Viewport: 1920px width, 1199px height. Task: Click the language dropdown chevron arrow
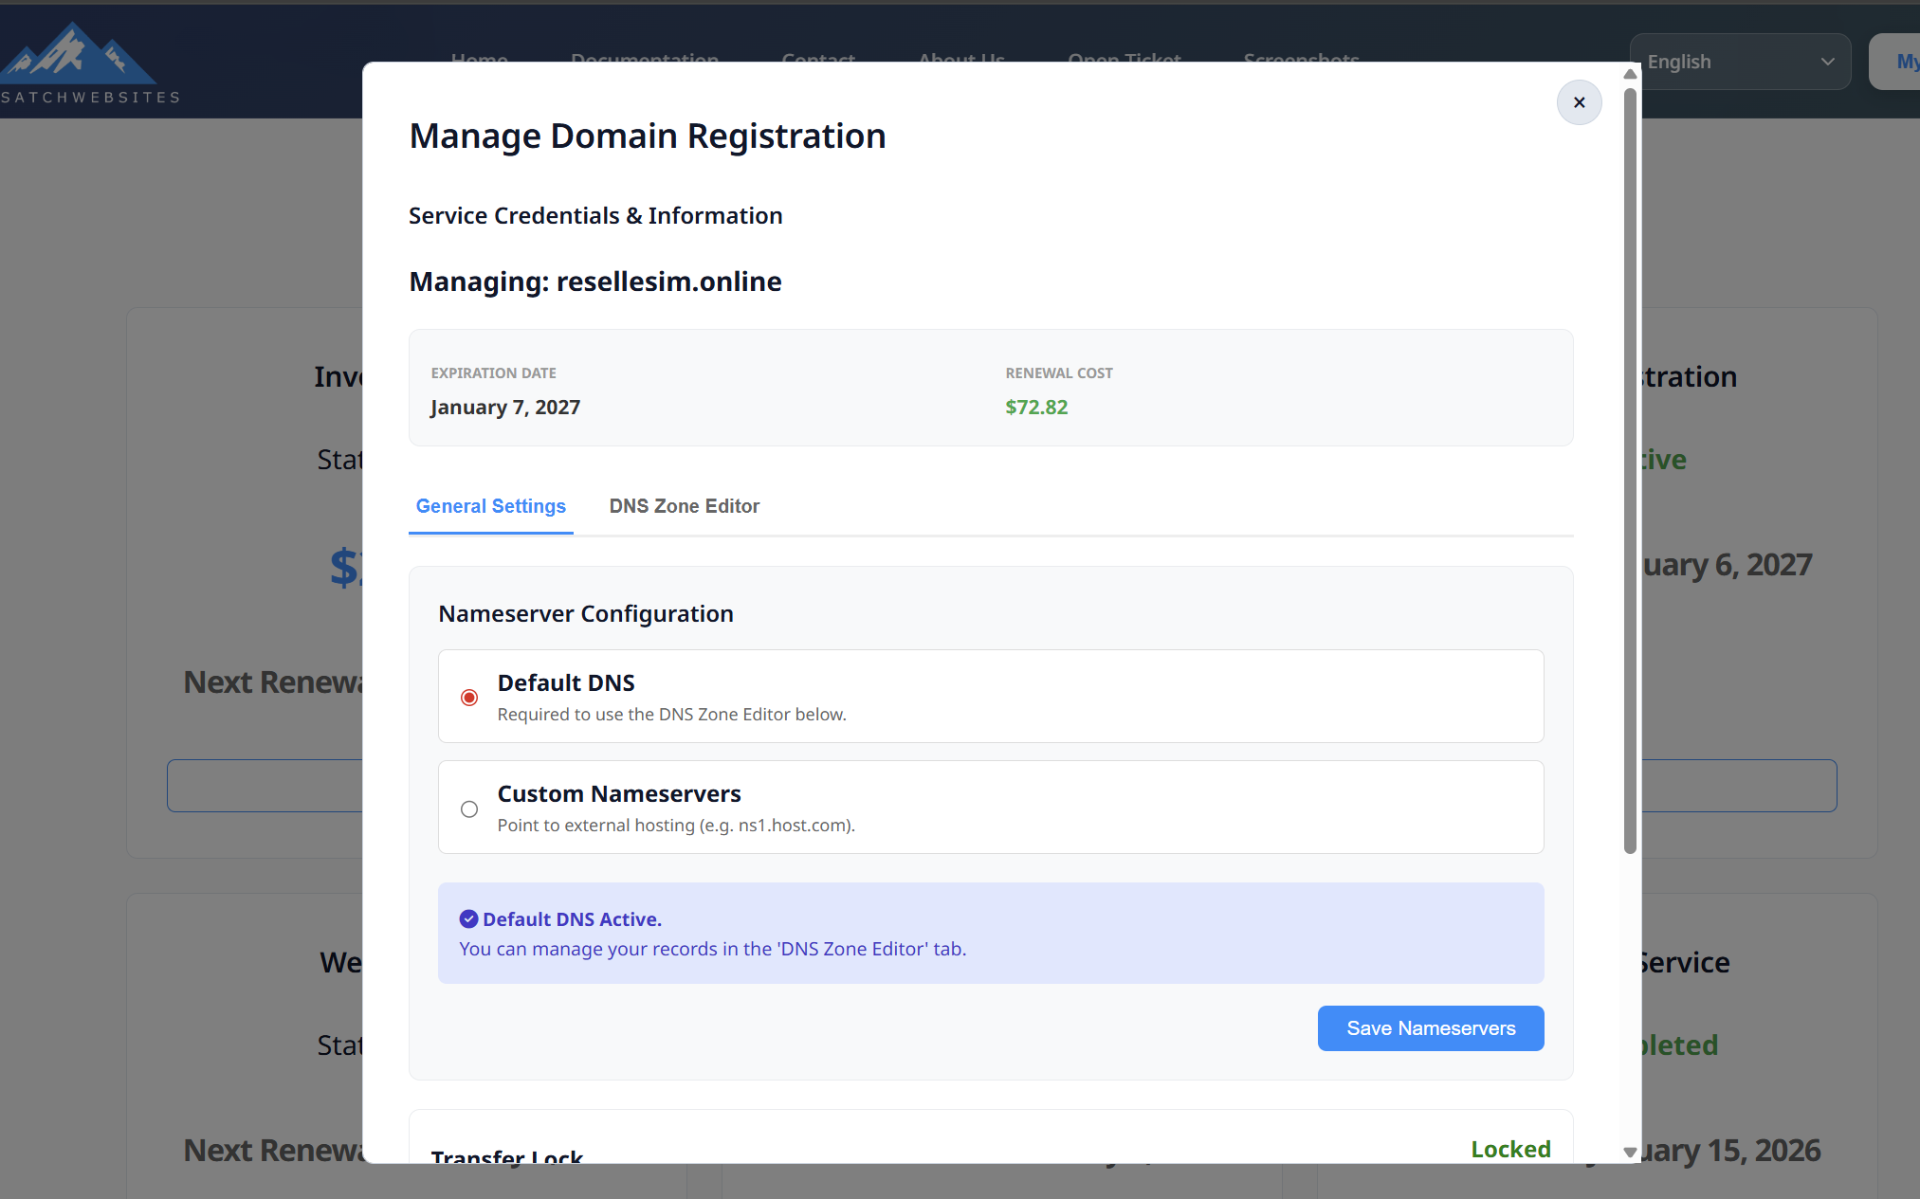1827,62
